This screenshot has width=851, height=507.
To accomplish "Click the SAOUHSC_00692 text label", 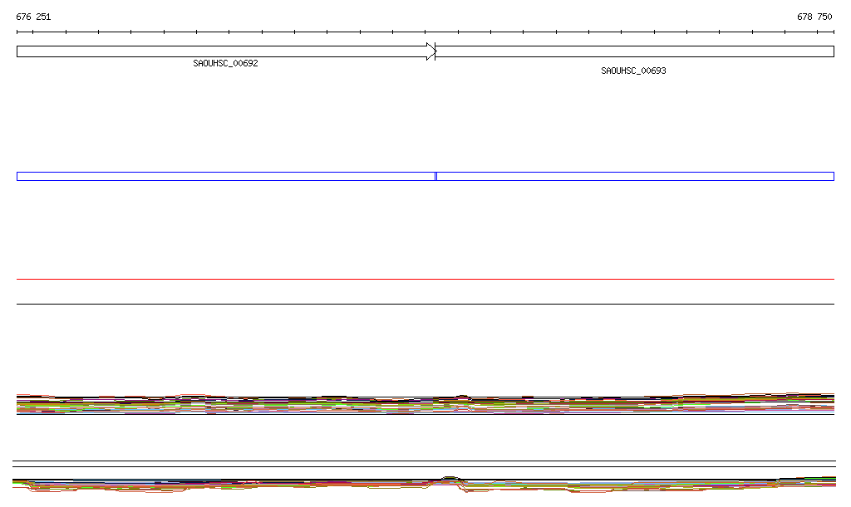I will coord(225,63).
